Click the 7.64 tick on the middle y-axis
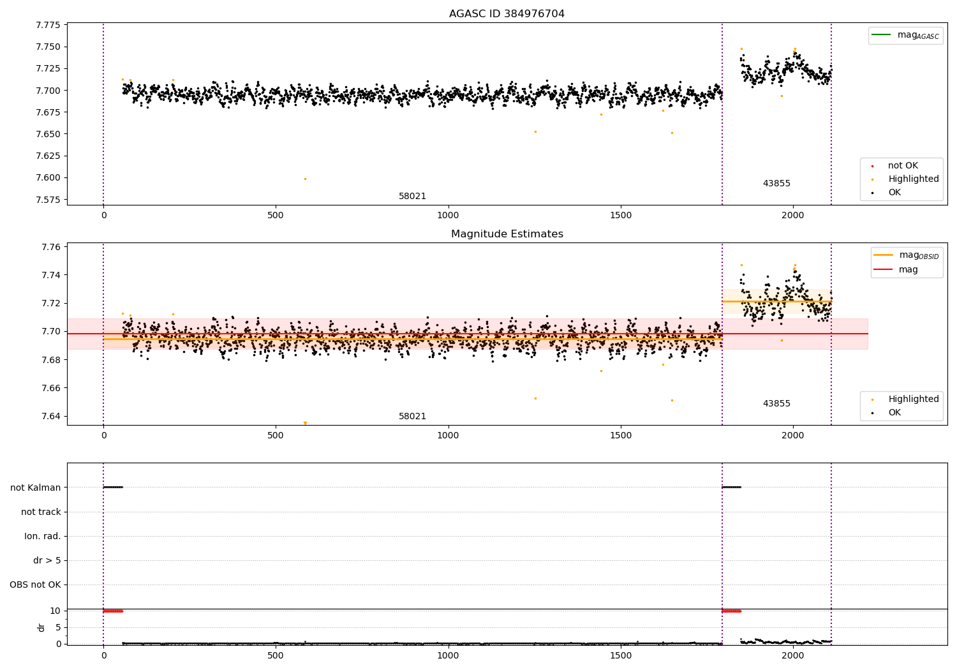Image resolution: width=957 pixels, height=670 pixels. 50,416
